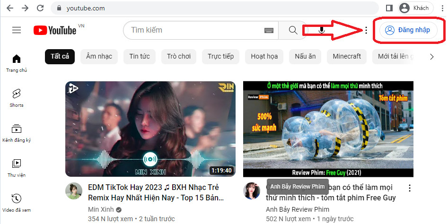Open Anh Bảy Review Phim channel name below title
The height and width of the screenshot is (224, 448).
(298, 209)
